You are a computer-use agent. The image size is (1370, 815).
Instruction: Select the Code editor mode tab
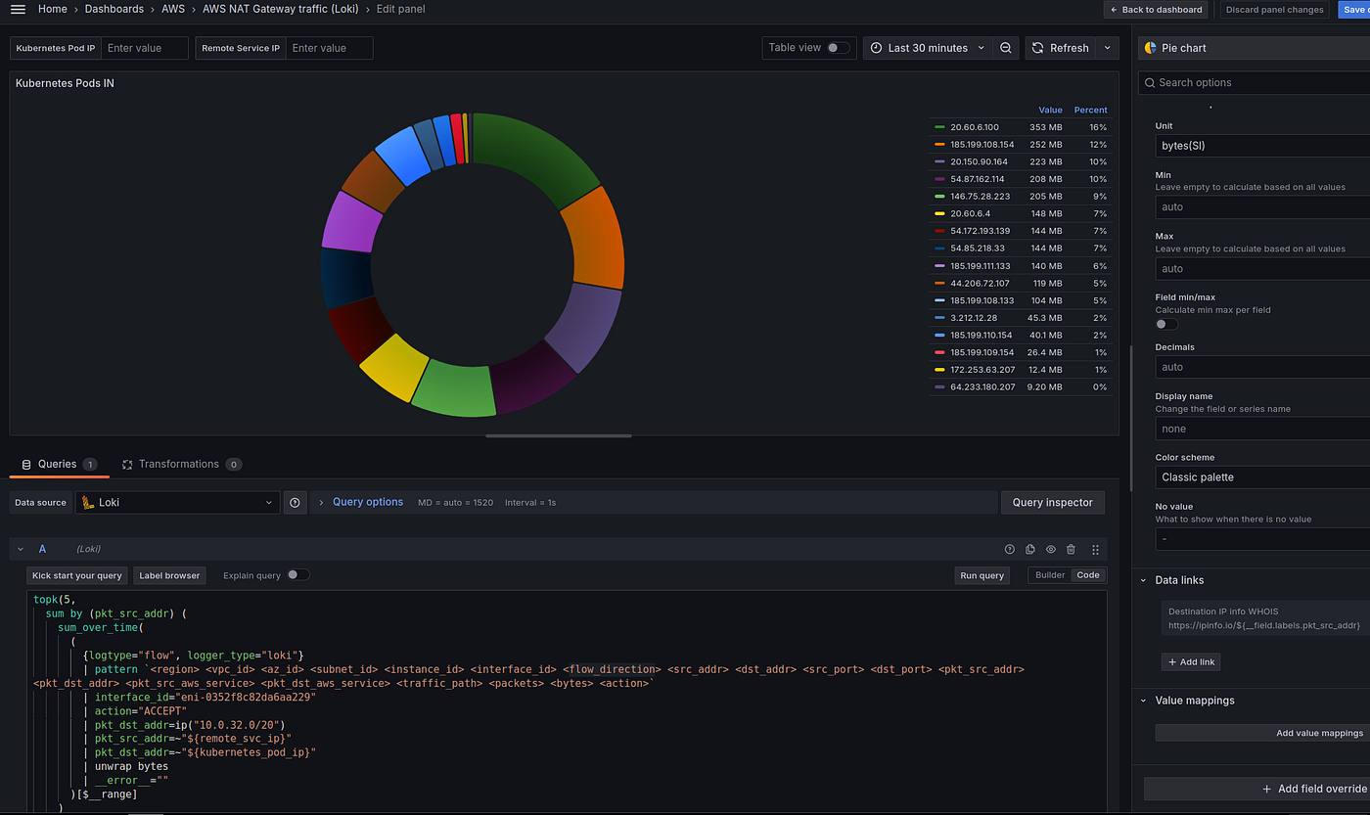pos(1088,575)
